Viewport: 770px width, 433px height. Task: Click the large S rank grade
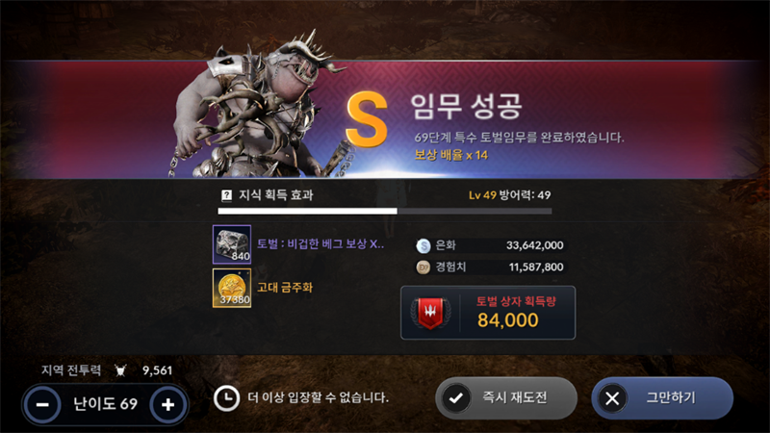pyautogui.click(x=367, y=119)
